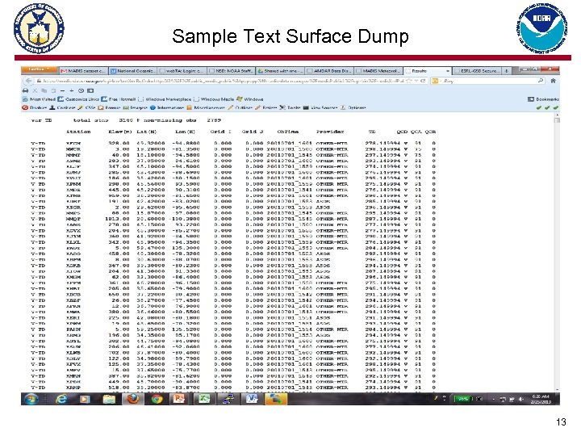581x436 pixels.
Task: Open the Customize Links bookmark
Action: [x=78, y=99]
